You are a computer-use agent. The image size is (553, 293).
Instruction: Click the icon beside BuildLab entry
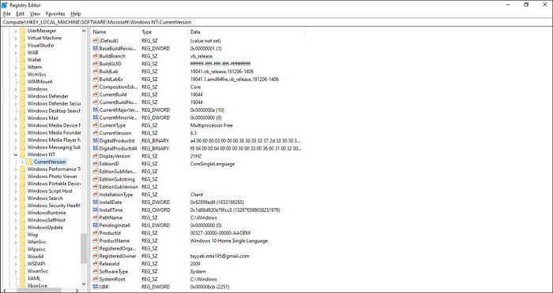[x=95, y=72]
